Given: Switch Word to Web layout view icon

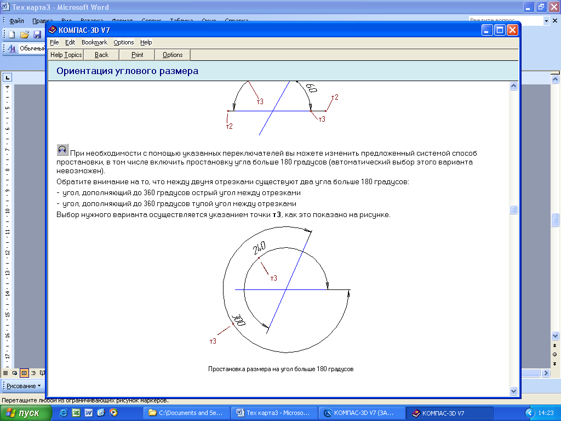Looking at the screenshot, I should tap(15, 373).
